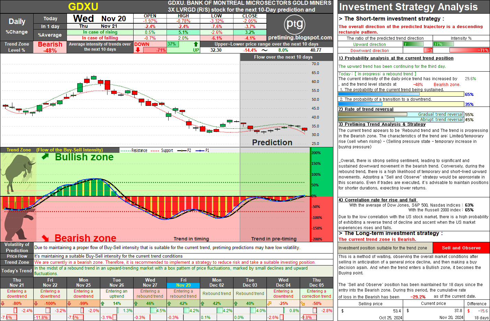Screen dimensions: 490x321
Task: Click the red down arrow next to -99%
Action: tap(69, 303)
